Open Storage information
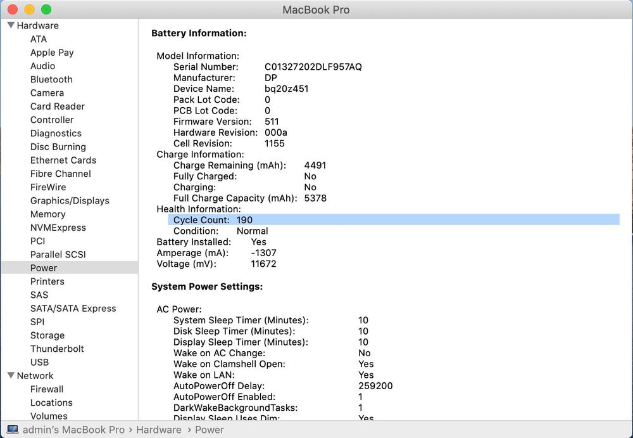633x438 pixels. (47, 335)
